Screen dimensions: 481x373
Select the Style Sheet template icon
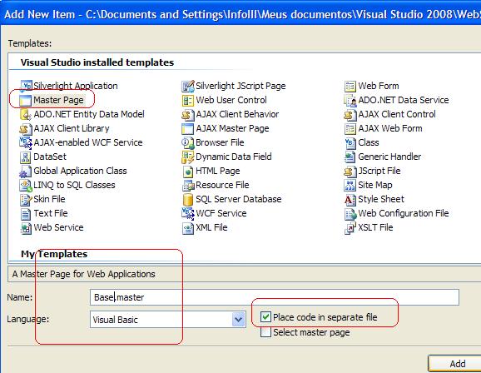(x=350, y=199)
